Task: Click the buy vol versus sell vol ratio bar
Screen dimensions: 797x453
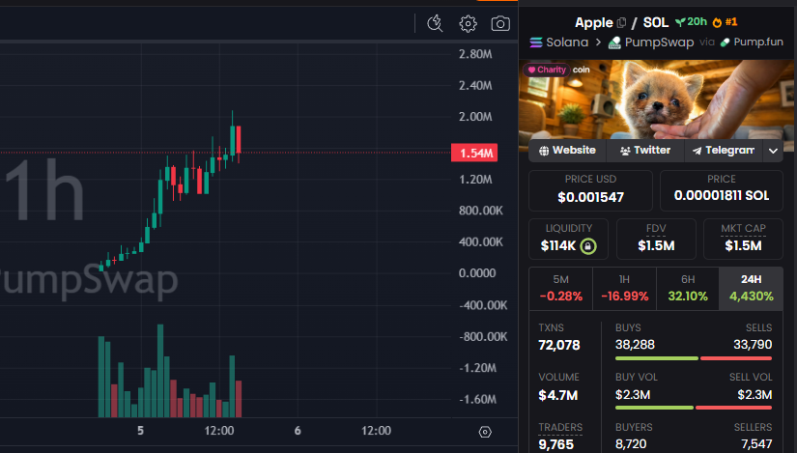Action: pyautogui.click(x=694, y=408)
